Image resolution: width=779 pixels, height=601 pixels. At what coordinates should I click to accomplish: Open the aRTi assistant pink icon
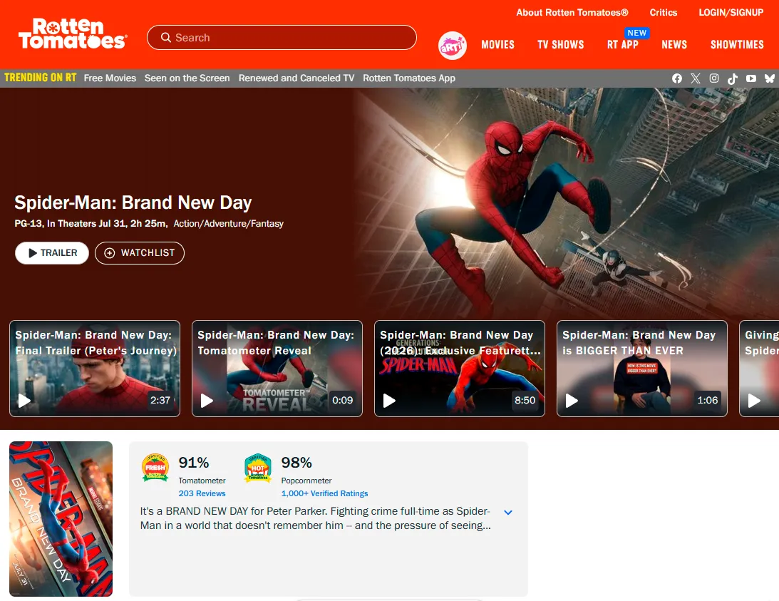click(x=452, y=45)
